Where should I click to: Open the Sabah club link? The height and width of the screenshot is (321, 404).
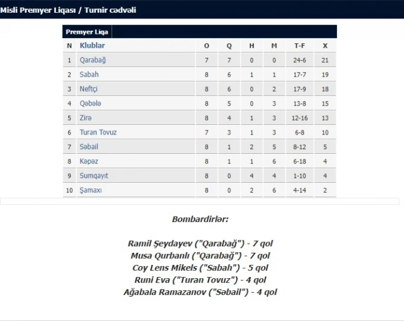pyautogui.click(x=89, y=74)
